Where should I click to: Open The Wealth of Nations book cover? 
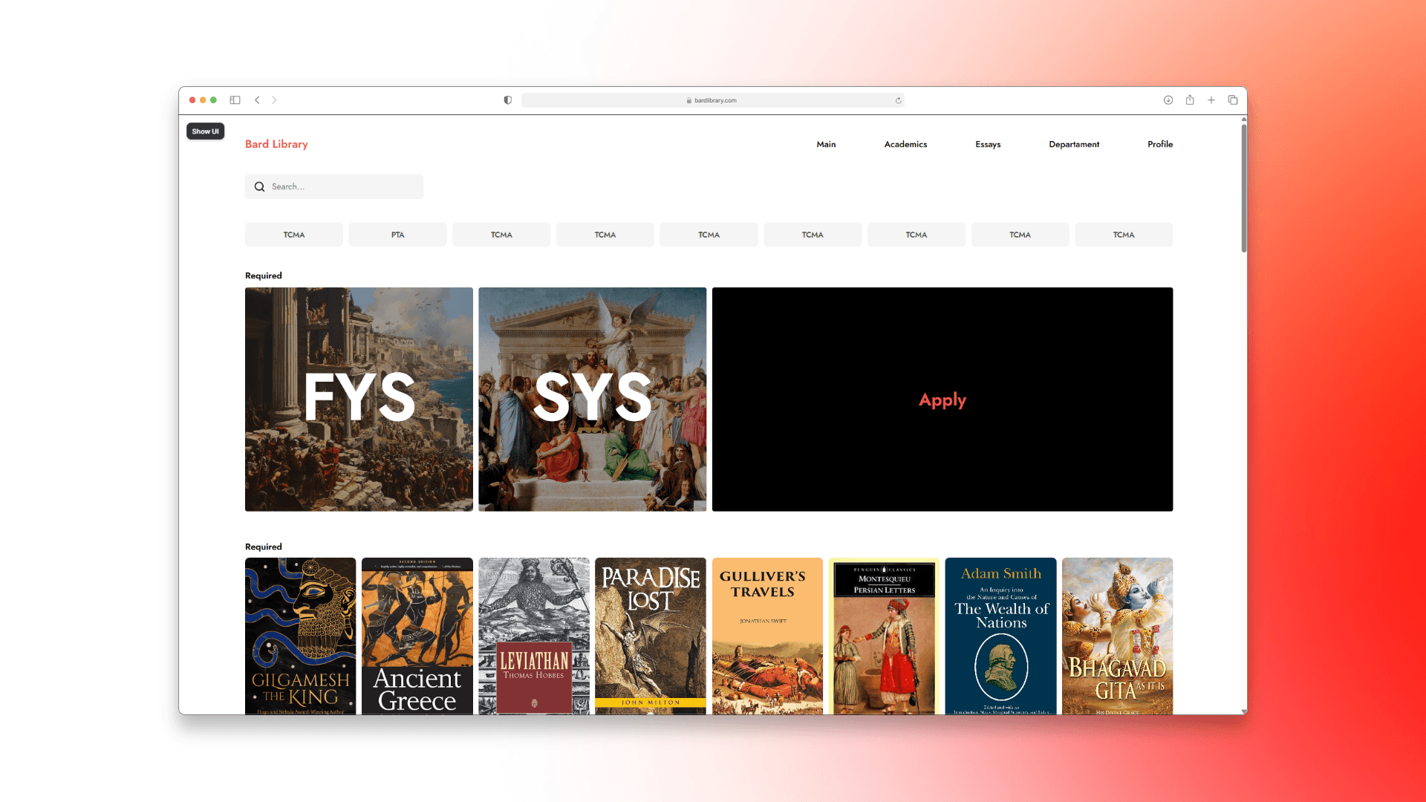pos(1000,636)
